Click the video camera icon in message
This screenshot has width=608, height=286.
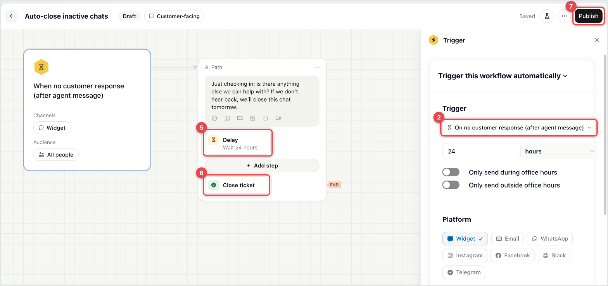click(x=278, y=118)
